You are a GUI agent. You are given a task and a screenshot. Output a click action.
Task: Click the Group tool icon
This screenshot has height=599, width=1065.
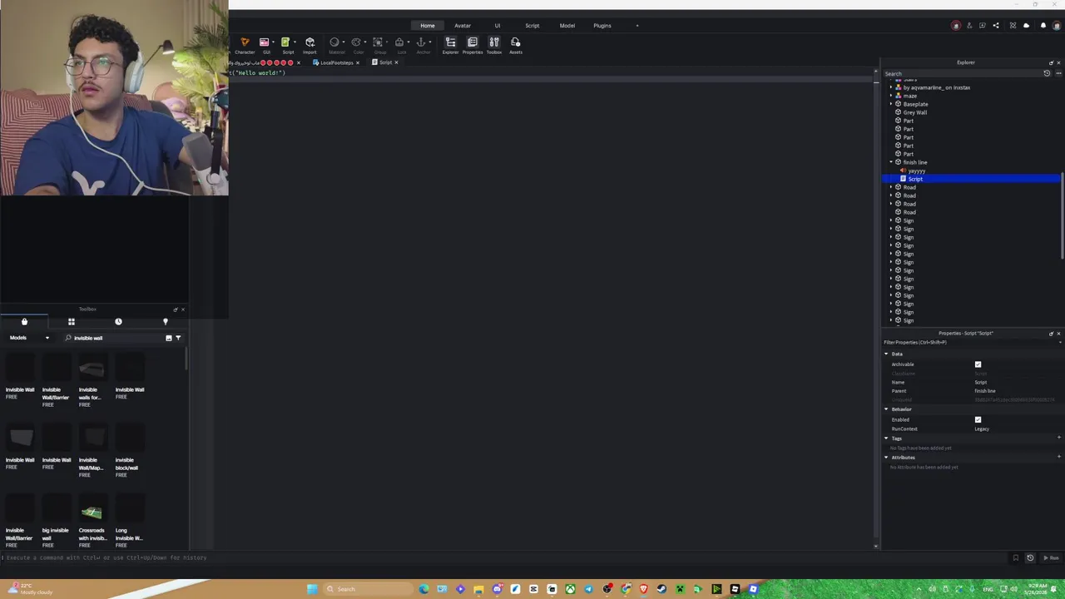tap(378, 42)
